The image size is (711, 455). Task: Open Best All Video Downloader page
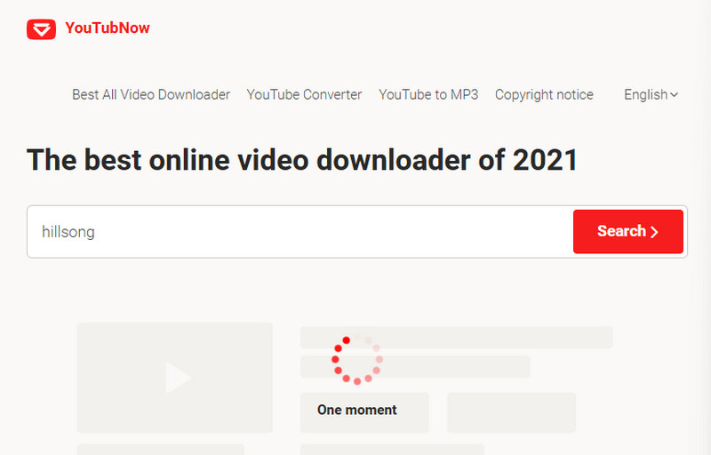coord(151,94)
